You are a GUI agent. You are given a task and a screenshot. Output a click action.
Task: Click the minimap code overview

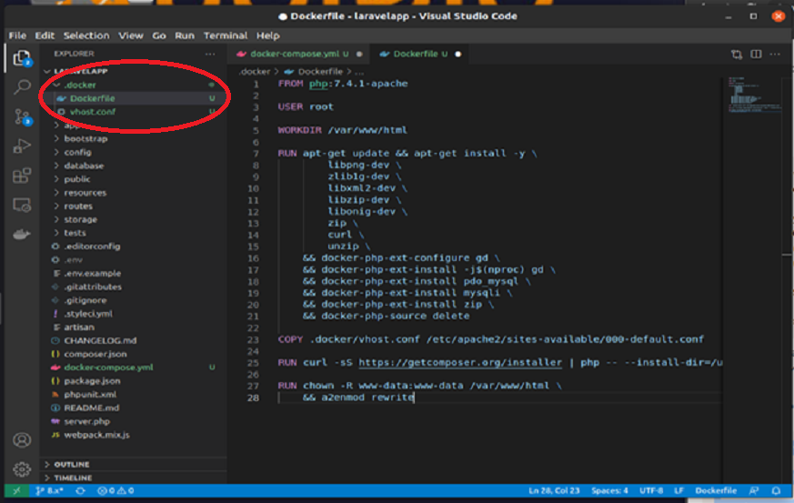click(x=755, y=95)
